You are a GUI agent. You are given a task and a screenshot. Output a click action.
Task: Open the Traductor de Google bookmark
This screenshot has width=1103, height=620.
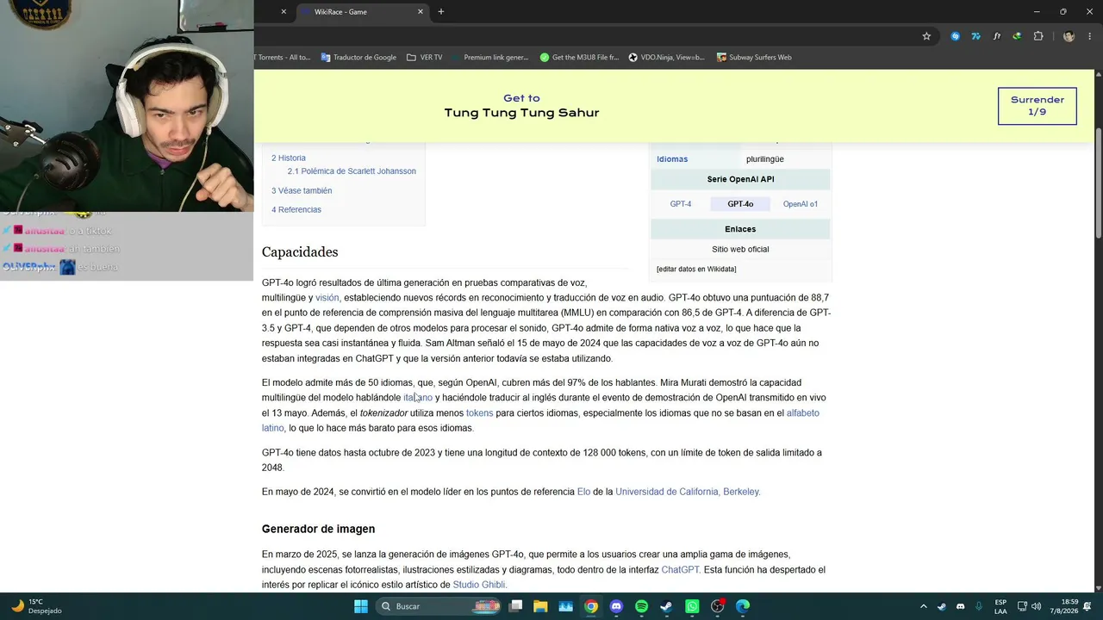pyautogui.click(x=358, y=58)
